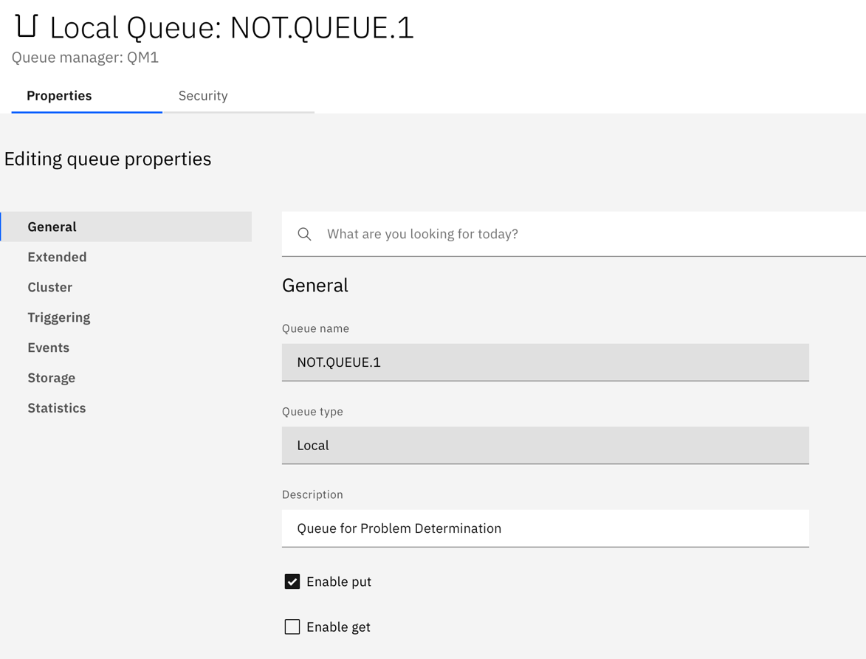Select the Properties tab
The image size is (866, 659).
(59, 96)
